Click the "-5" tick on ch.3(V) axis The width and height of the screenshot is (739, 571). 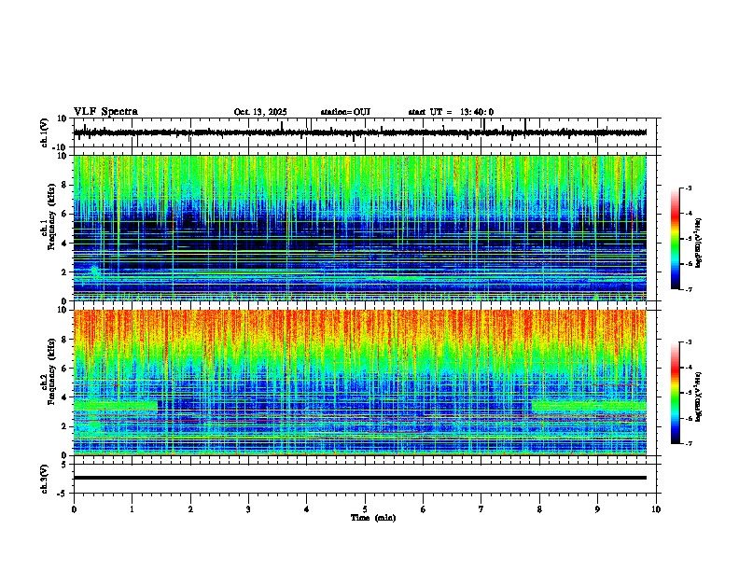pyautogui.click(x=63, y=494)
